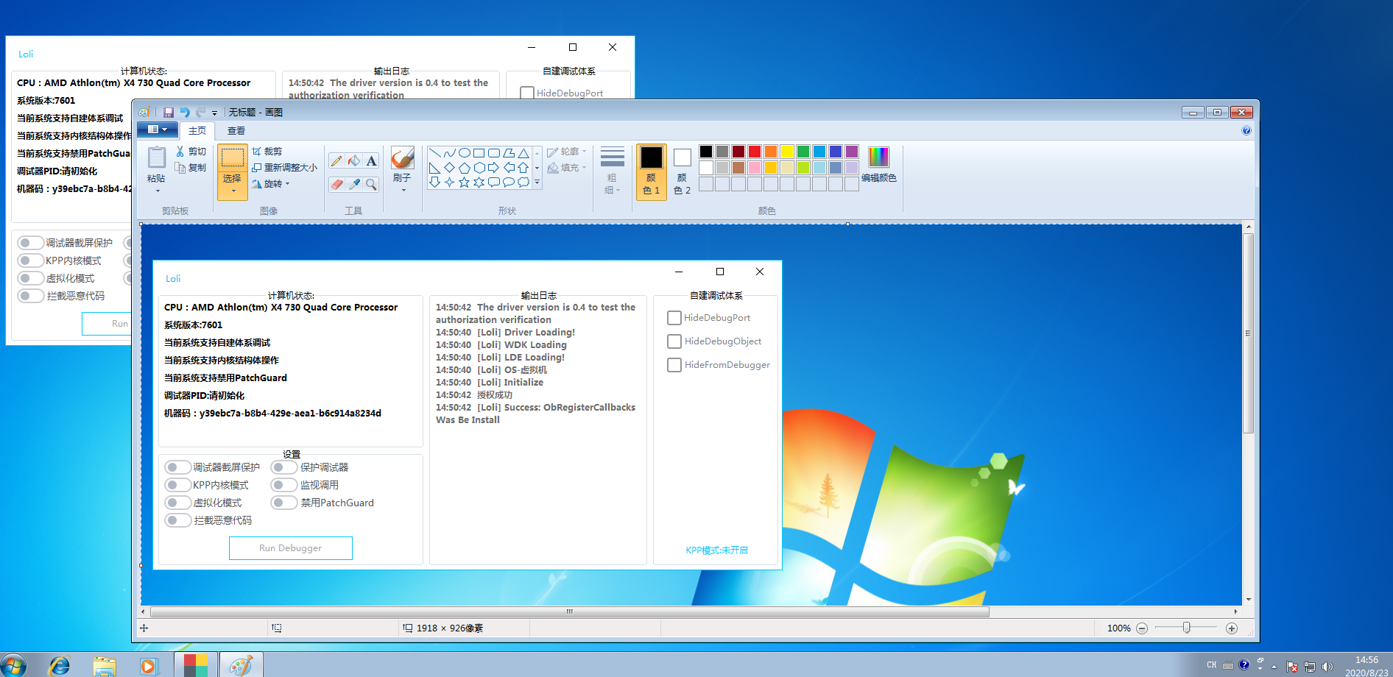Viewport: 1393px width, 677px height.
Task: Choose the Five-point star shape
Action: tap(465, 182)
